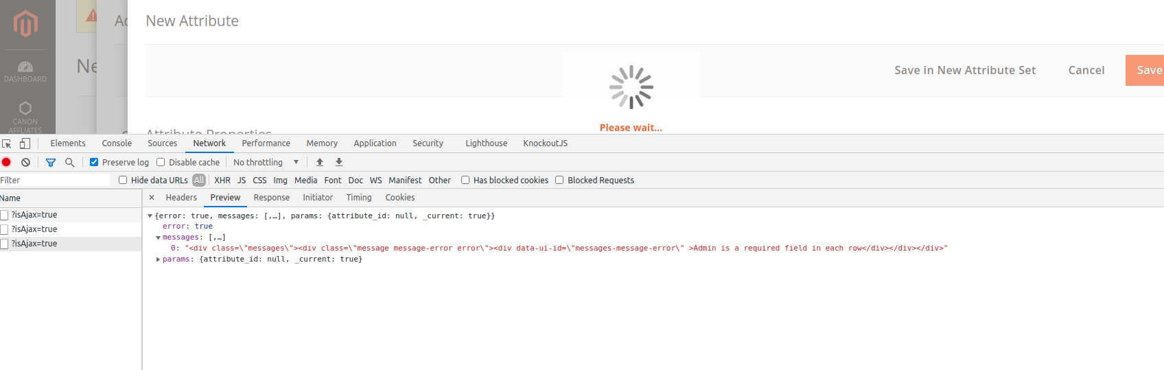Open the Security tab
This screenshot has width=1164, height=370.
click(x=428, y=143)
